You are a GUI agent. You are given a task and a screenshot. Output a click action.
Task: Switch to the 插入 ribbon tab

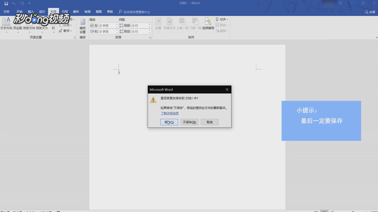coord(31,12)
